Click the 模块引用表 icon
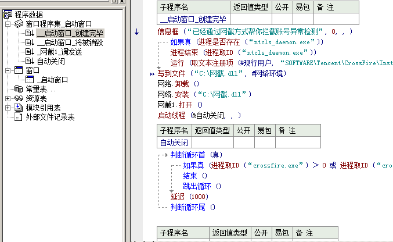The height and width of the screenshot is (242, 393). 19,108
